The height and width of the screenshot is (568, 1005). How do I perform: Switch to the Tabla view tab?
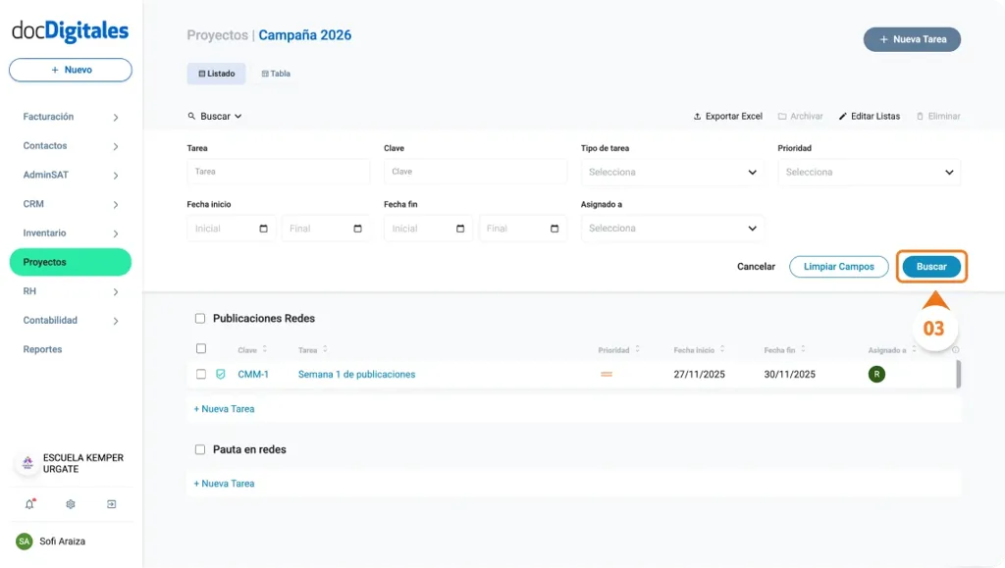275,73
